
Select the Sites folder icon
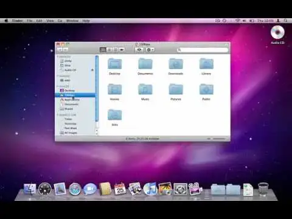(x=114, y=115)
